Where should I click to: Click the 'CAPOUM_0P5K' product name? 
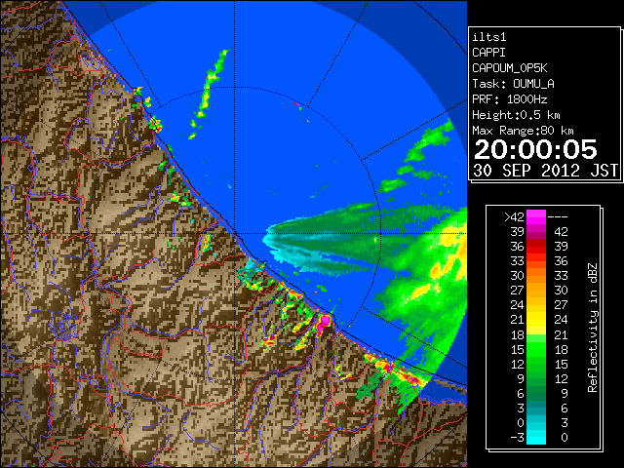click(x=510, y=68)
